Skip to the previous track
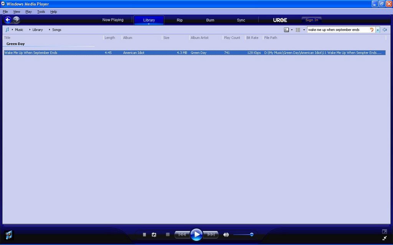 (182, 235)
